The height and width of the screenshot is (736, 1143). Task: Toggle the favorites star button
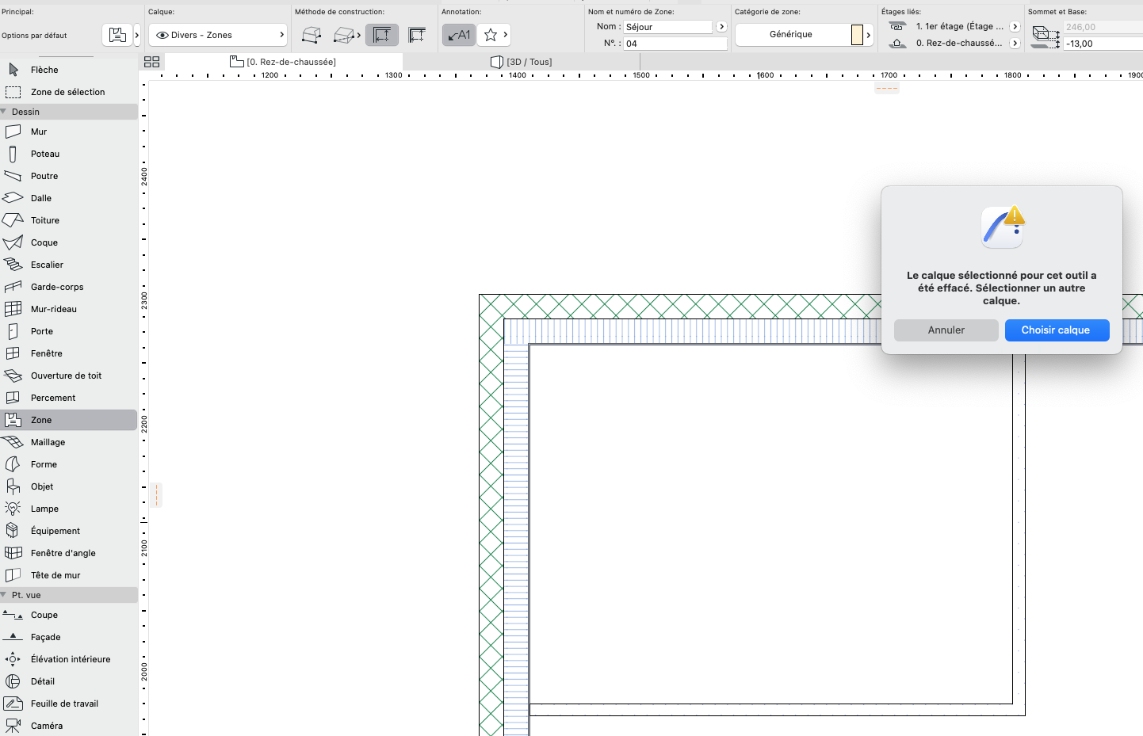coord(491,35)
